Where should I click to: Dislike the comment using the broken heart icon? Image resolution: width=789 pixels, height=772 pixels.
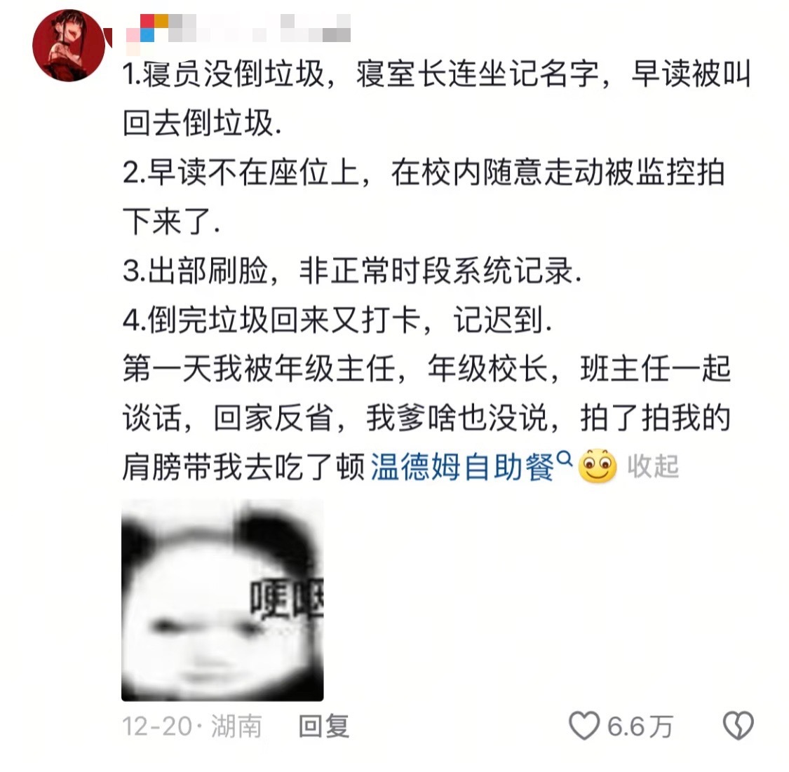click(x=739, y=725)
